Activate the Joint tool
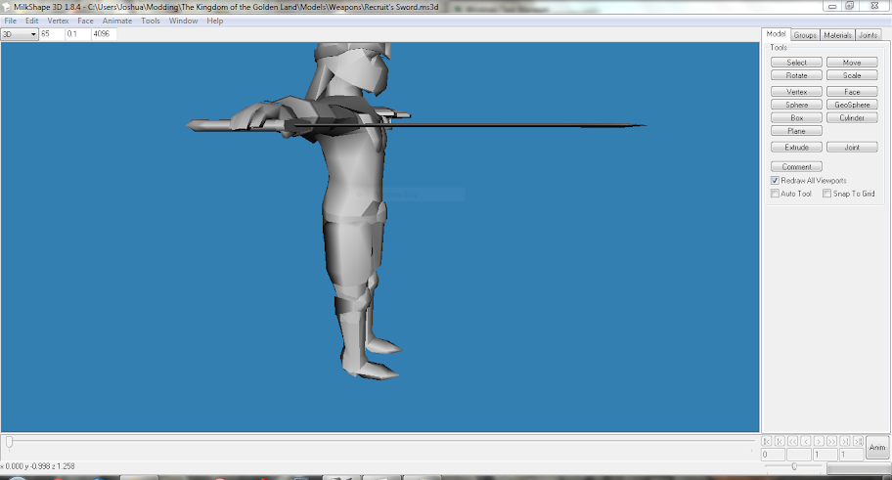Image resolution: width=892 pixels, height=480 pixels. coord(852,148)
